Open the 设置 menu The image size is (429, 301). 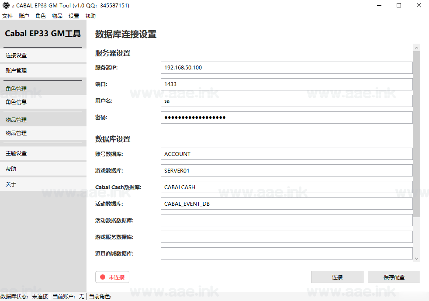73,16
